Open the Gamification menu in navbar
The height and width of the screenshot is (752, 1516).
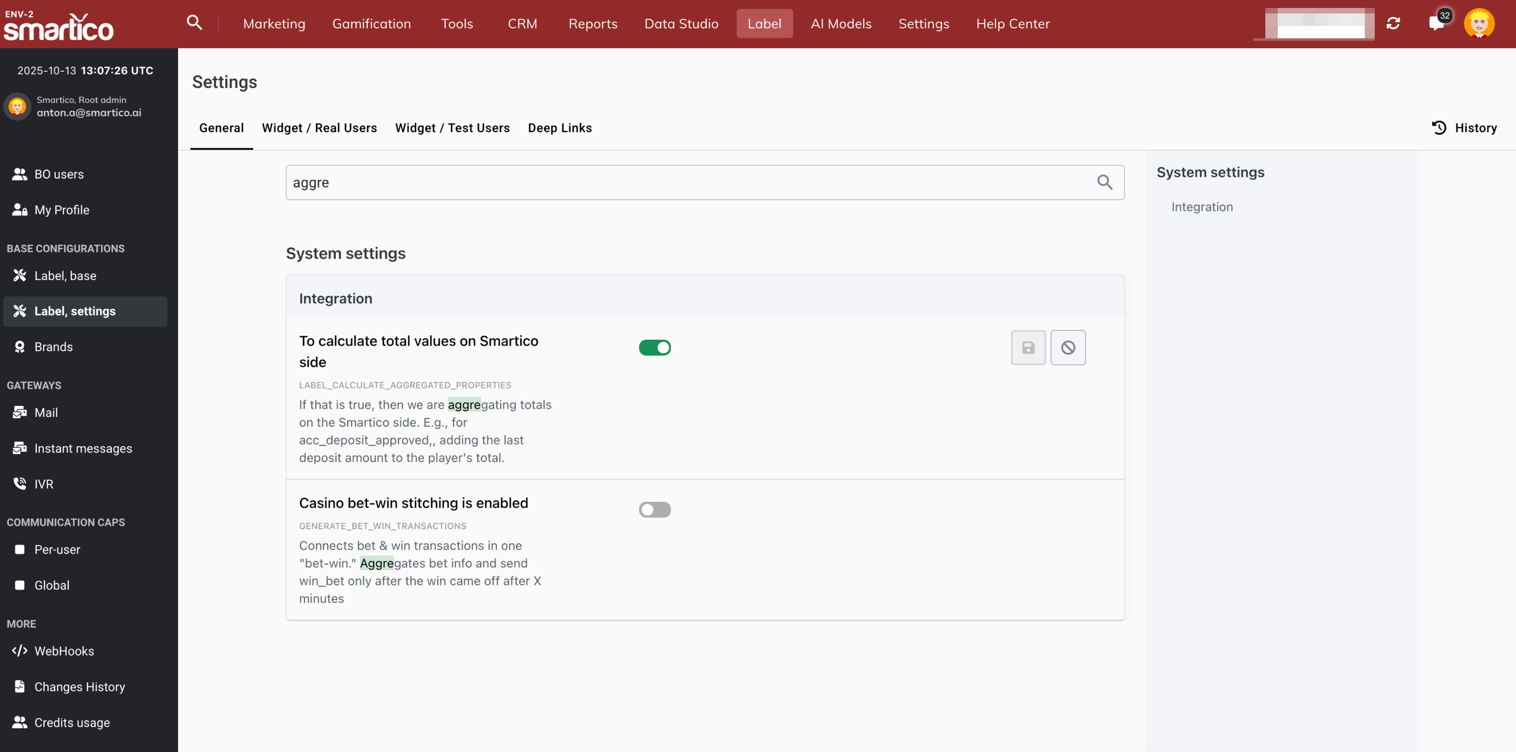pyautogui.click(x=372, y=23)
